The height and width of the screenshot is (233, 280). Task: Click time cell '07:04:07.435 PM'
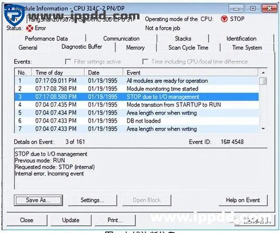tap(56, 105)
